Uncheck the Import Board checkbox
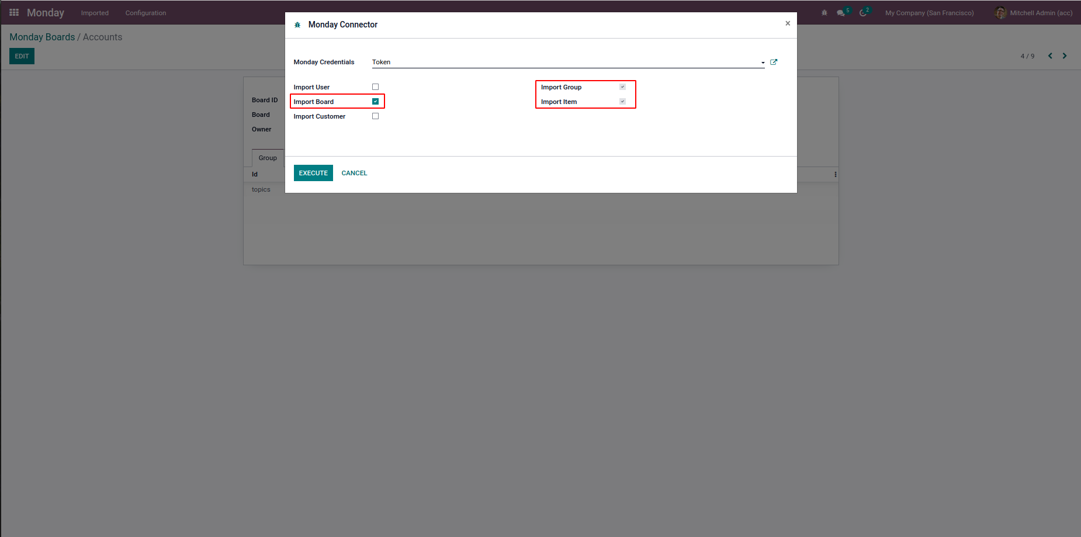Image resolution: width=1081 pixels, height=537 pixels. tap(375, 102)
